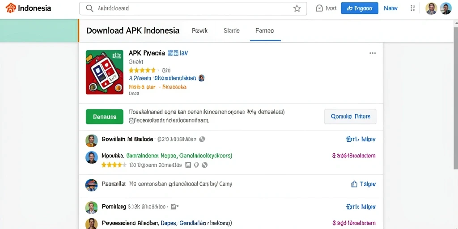Screen dimensions: 458x229
Task: Click the blue button in top header
Action: 360,8
